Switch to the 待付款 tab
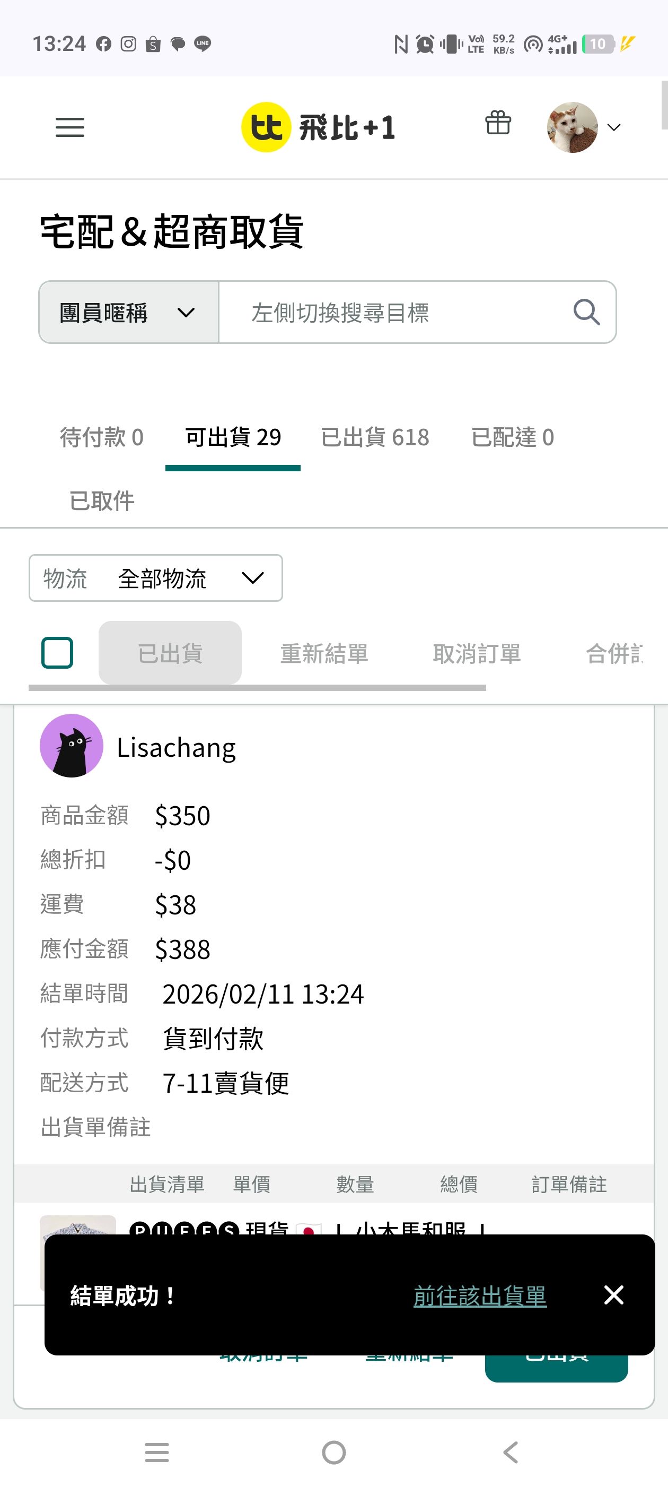Screen dimensions: 668x1486 [101, 437]
